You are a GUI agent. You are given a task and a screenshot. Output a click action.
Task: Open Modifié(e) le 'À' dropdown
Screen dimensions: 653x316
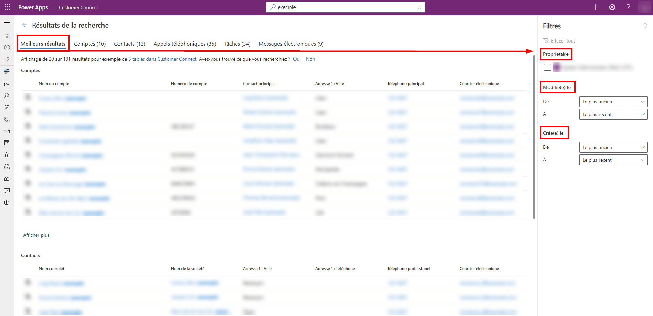[x=614, y=114]
